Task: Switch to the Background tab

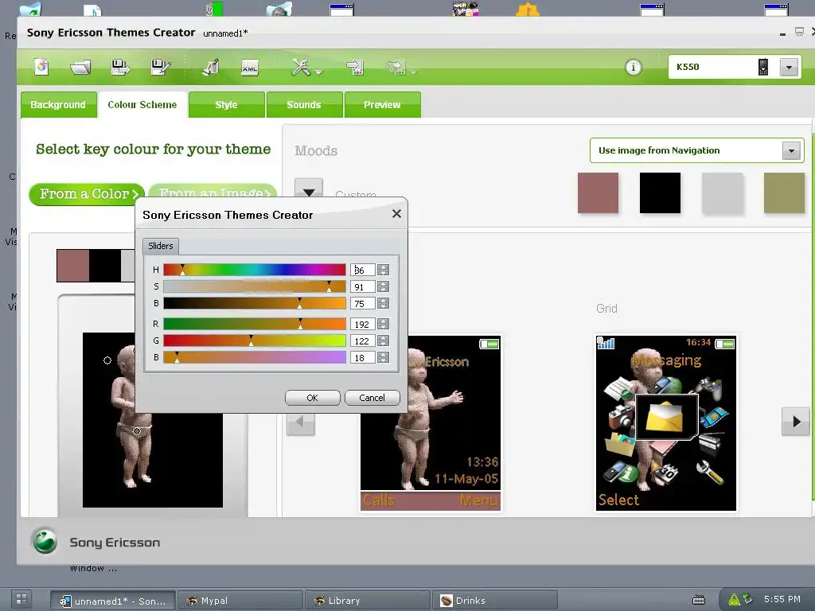Action: coord(58,104)
